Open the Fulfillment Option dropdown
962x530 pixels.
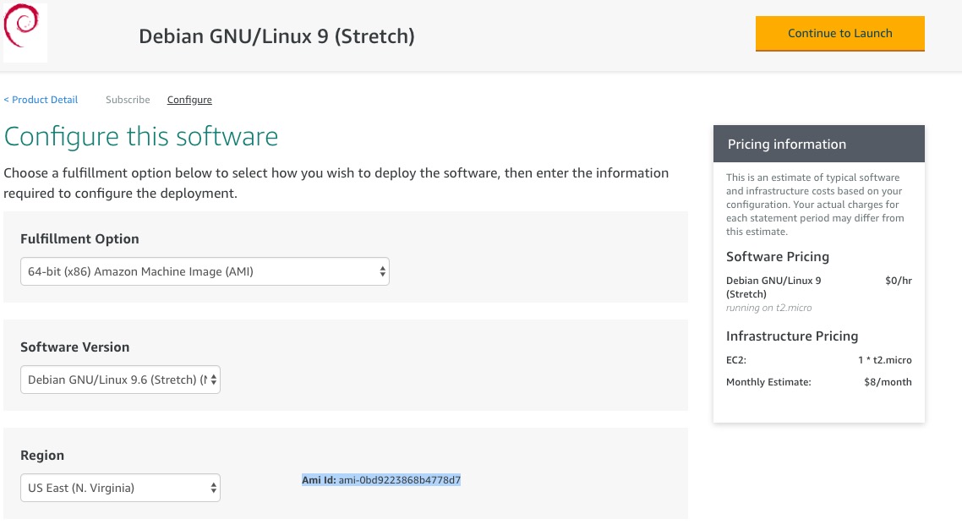tap(205, 271)
